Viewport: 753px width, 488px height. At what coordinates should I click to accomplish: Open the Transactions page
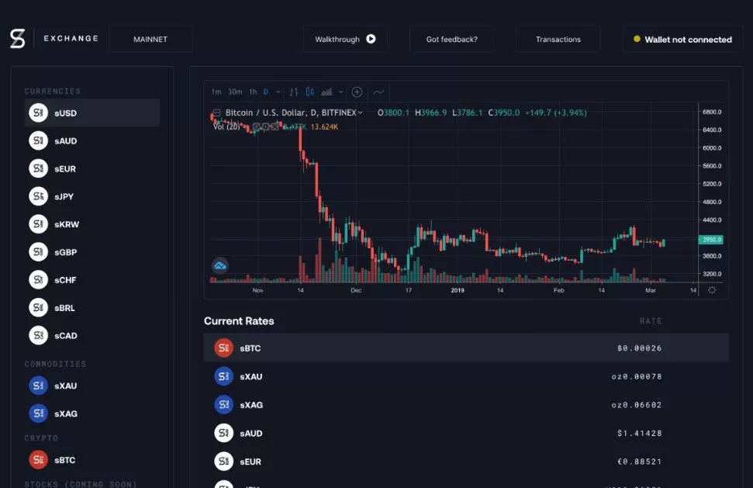558,39
